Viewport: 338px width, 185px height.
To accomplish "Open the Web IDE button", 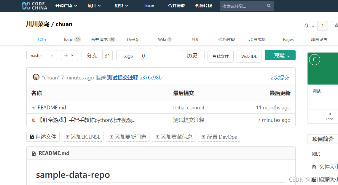I will [249, 56].
